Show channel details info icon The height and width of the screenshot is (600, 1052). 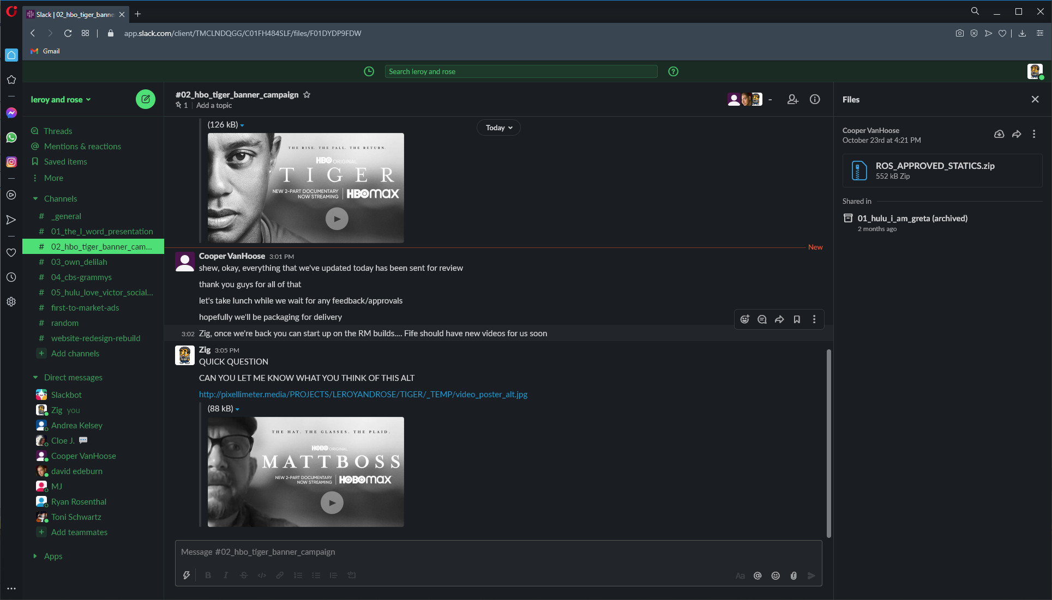(815, 99)
